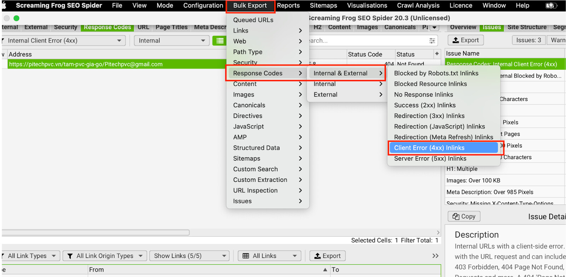Expand the Links submenu in Bulk Export
The height and width of the screenshot is (277, 566).
point(267,31)
